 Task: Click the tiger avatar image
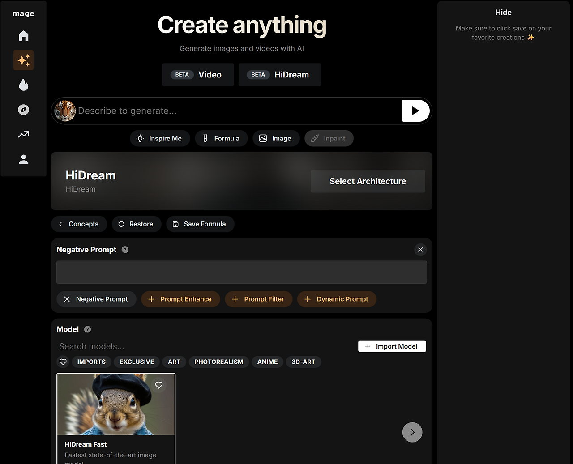click(65, 111)
